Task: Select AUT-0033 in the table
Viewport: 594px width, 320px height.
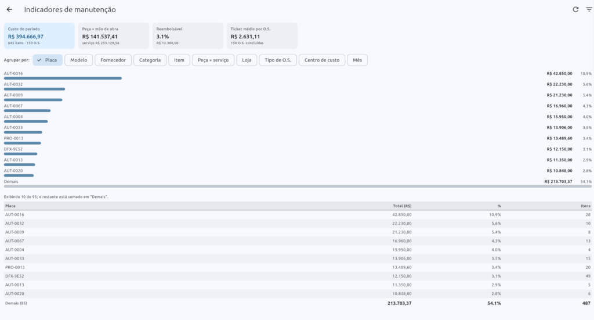Action: 298,258
